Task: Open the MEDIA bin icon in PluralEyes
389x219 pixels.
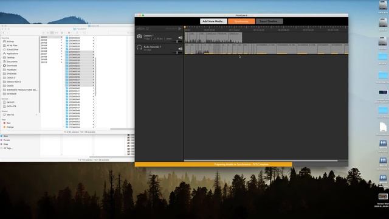Action: pos(147,29)
